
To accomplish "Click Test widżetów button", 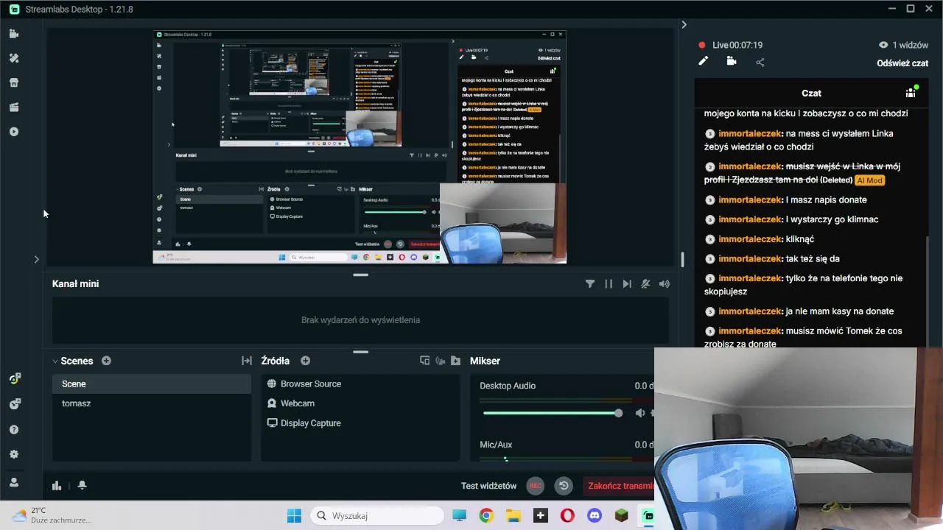I will click(x=488, y=486).
